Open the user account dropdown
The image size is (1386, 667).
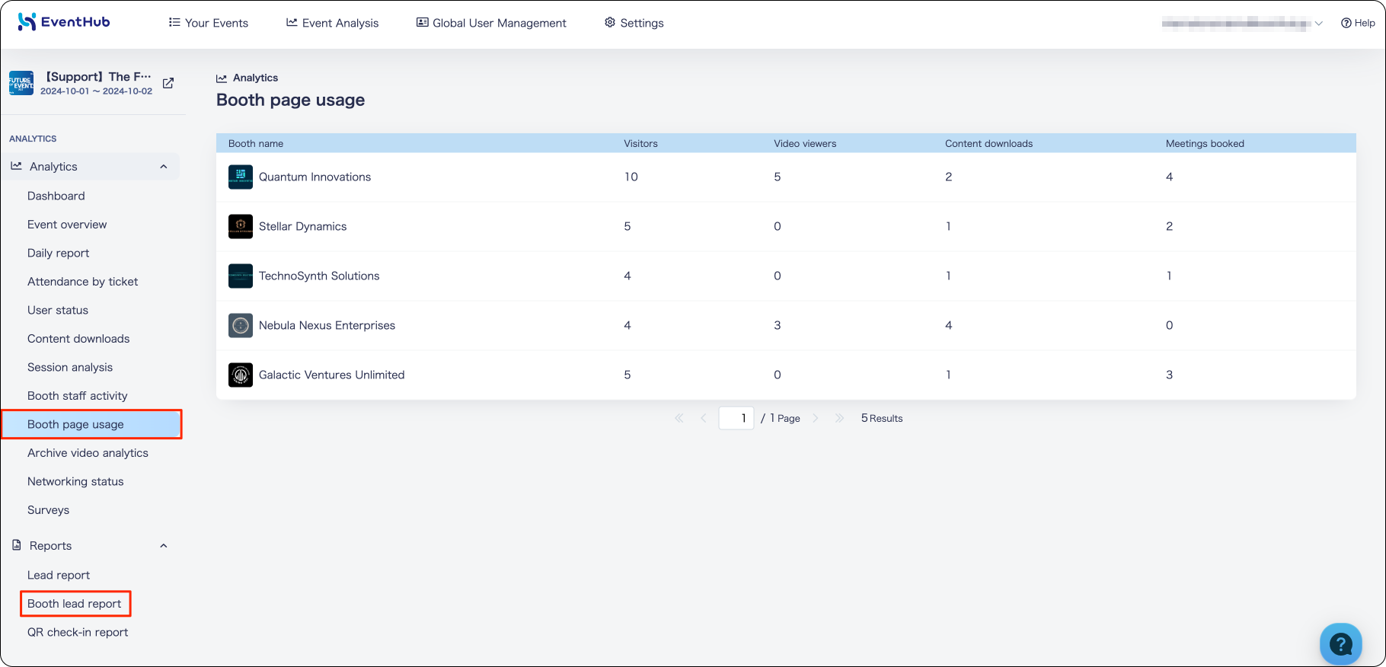pos(1242,24)
